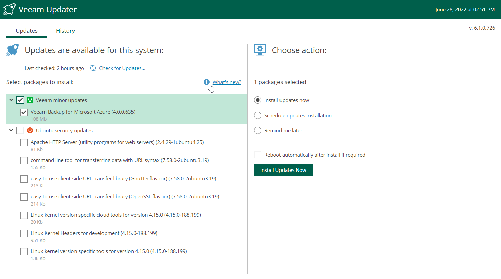This screenshot has width=501, height=279.
Task: Click the orange Ubuntu logo icon
Action: (30, 130)
